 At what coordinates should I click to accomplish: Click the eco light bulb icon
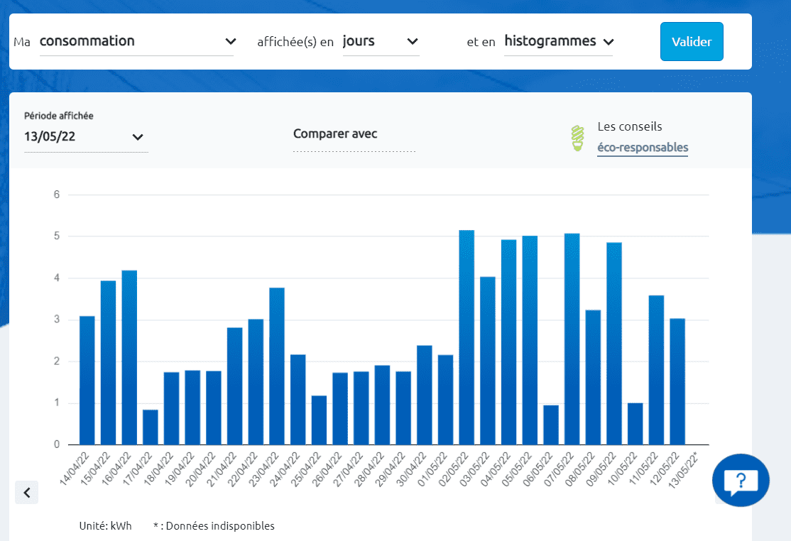click(x=578, y=138)
